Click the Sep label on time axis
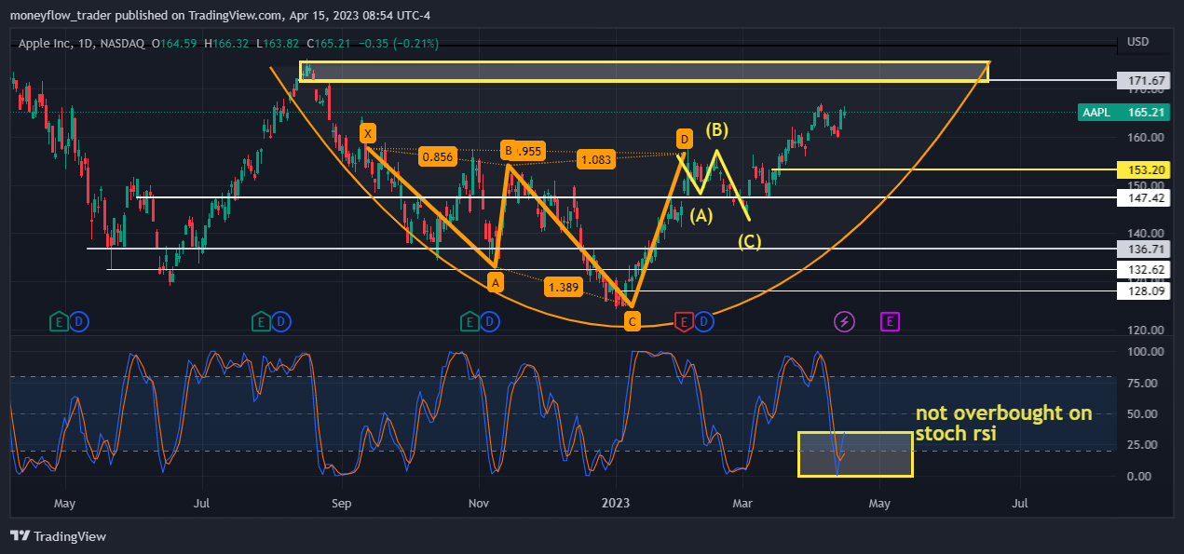This screenshot has width=1184, height=554. [341, 504]
